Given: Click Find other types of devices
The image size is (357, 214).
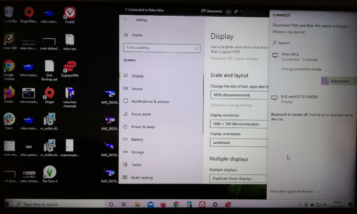Looking at the screenshot, I should [291, 191].
